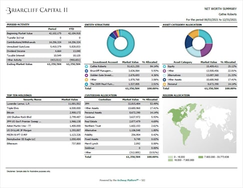Click the YTD column header in Period Activity

[x=72, y=29]
